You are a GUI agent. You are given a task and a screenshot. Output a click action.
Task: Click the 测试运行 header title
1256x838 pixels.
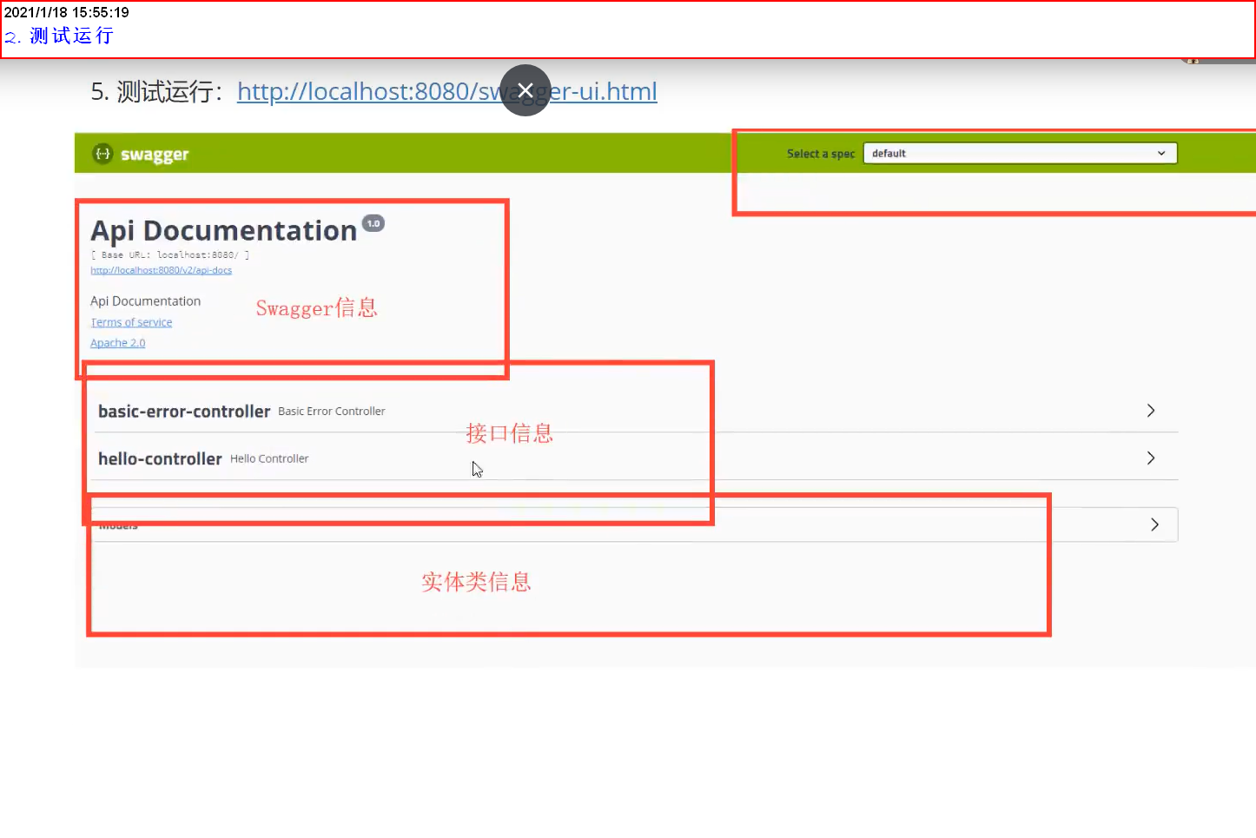59,36
